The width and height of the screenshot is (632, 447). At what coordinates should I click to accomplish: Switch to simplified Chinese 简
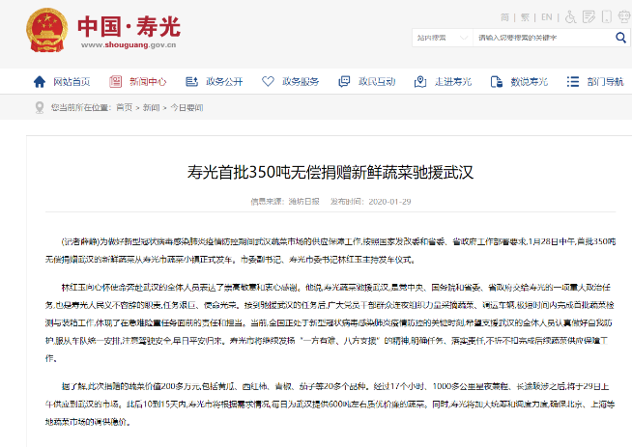pyautogui.click(x=504, y=17)
